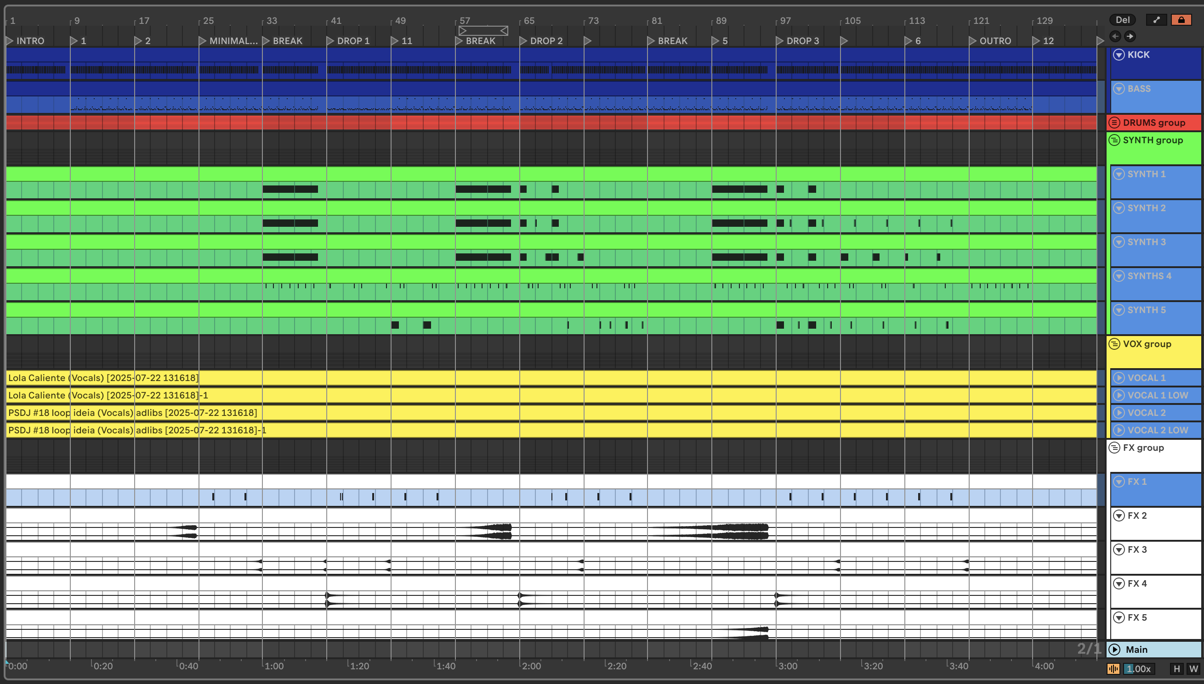The width and height of the screenshot is (1204, 684).
Task: Fold the FX 5 track arrow
Action: 1119,617
